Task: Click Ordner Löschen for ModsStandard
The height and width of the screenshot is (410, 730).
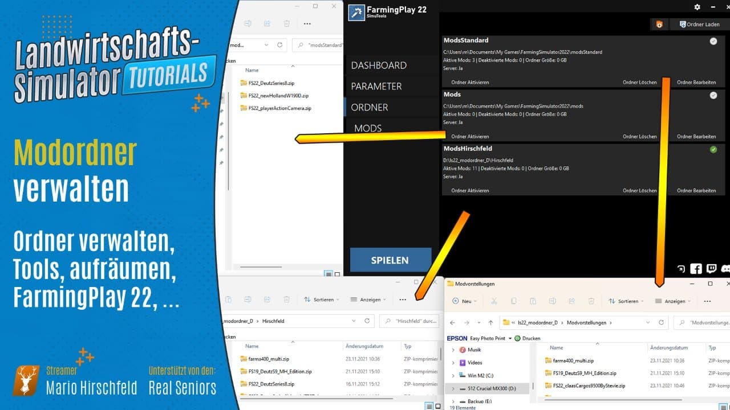Action: [x=639, y=83]
